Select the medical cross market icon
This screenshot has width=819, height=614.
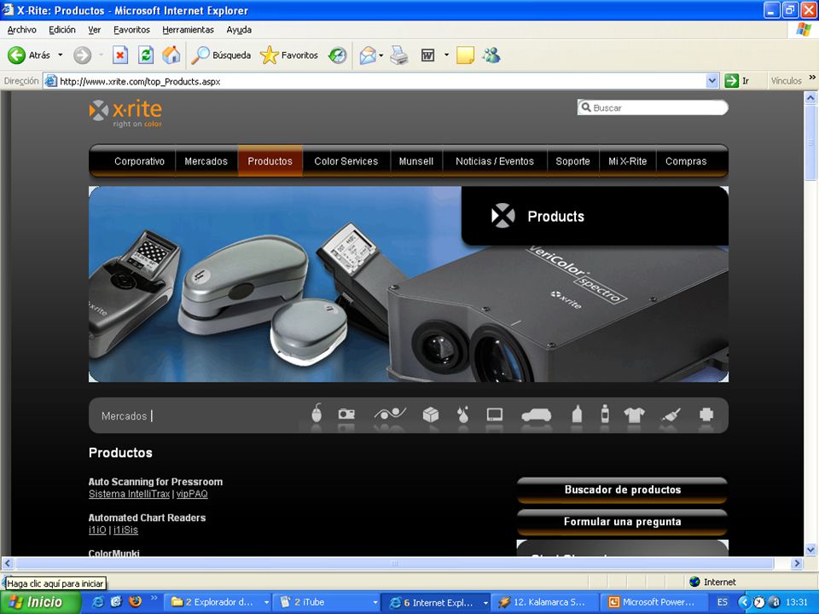(x=706, y=414)
